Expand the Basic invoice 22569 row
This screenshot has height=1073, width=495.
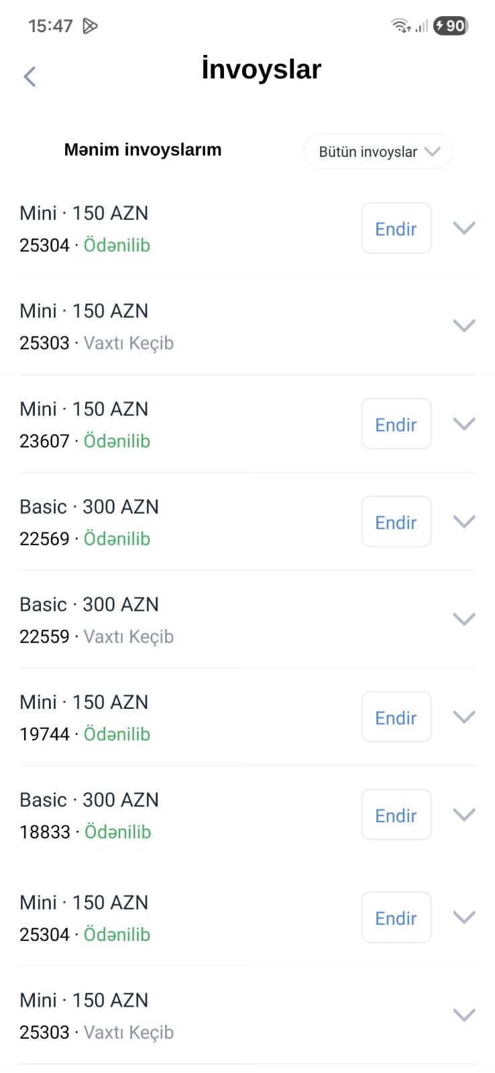[464, 522]
